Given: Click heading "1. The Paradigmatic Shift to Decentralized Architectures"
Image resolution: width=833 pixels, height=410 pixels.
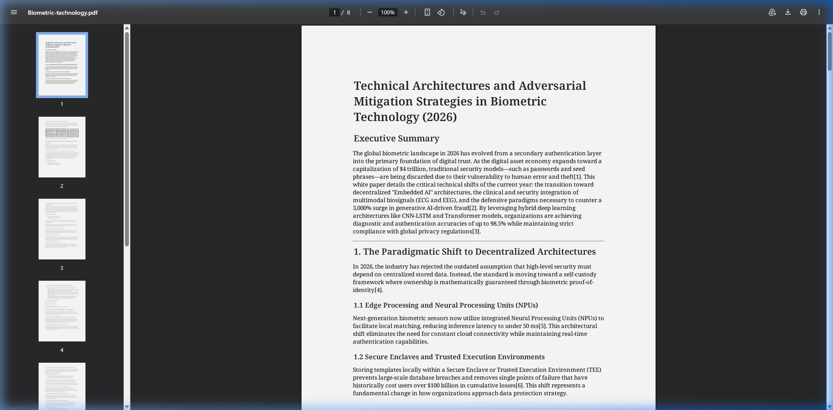Looking at the screenshot, I should click(x=475, y=252).
